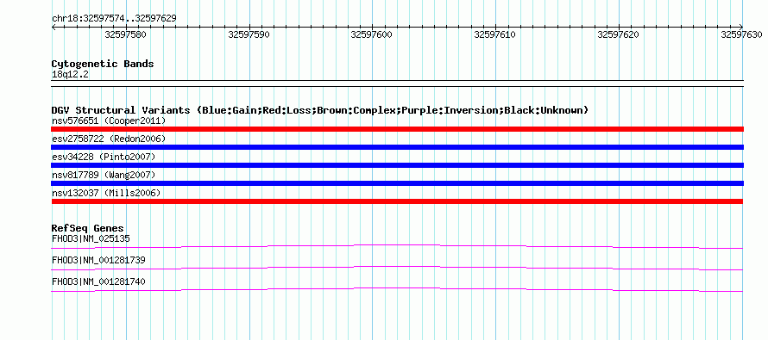Click the red bar under nsv132037 (Mills2006)
The width and height of the screenshot is (768, 340).
point(397,201)
